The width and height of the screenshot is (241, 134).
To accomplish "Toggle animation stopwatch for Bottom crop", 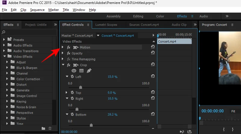I will point(72,115).
